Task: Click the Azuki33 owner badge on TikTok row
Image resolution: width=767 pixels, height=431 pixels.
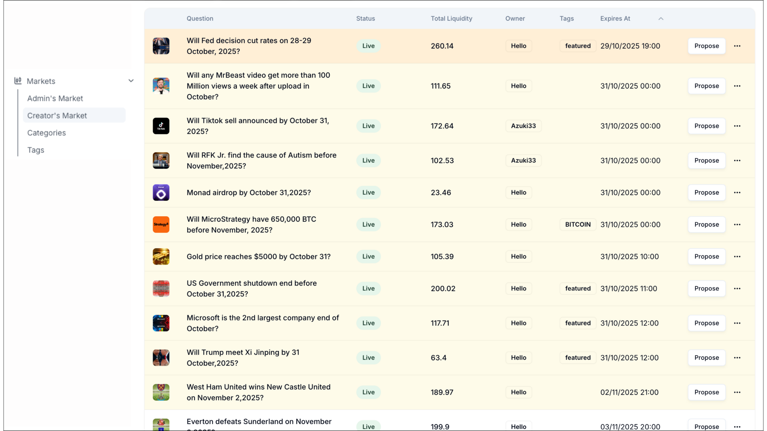Action: 523,126
